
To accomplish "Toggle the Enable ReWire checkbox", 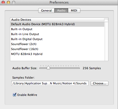I will click(14, 95).
